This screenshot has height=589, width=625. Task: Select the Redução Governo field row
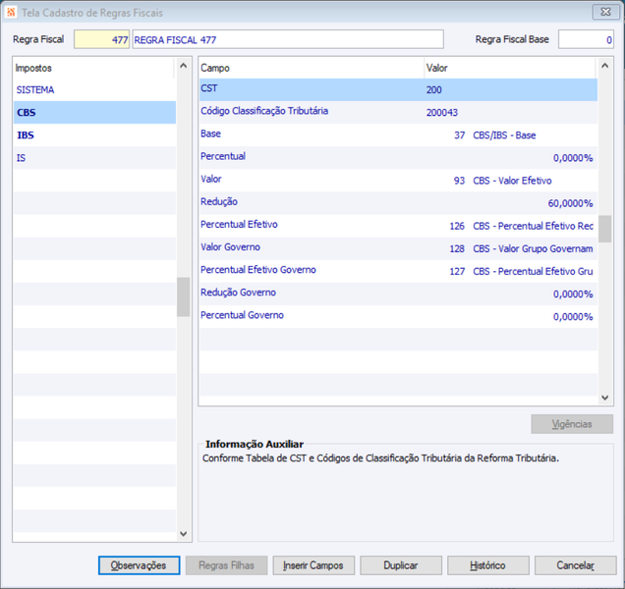pyautogui.click(x=398, y=294)
